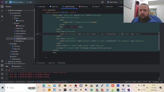
Task: Open the AI assistant swirl icon in toolbar
Action: click(102, 2)
